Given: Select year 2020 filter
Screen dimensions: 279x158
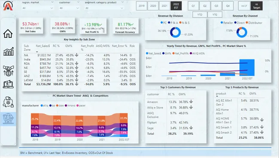Looking at the screenshot, I should pyautogui.click(x=153, y=6).
